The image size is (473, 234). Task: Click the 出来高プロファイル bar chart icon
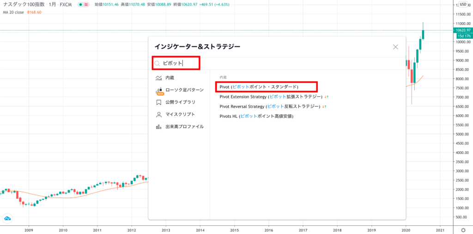tap(158, 127)
